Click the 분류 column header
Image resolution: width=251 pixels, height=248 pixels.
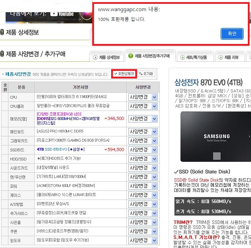(x=21, y=87)
